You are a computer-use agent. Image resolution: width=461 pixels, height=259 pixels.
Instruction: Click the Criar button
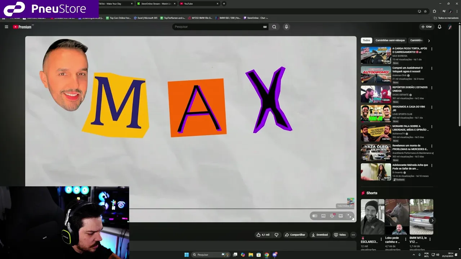426,27
